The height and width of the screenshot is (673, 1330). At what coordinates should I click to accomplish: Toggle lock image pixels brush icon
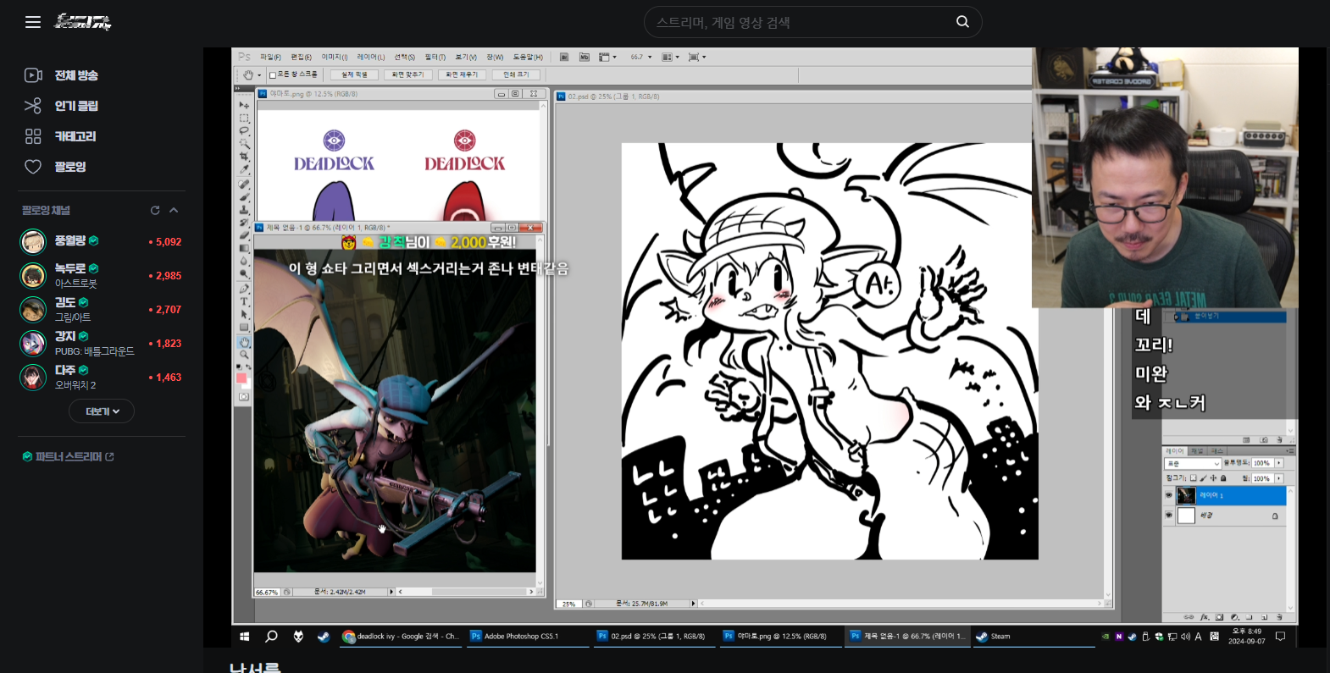pyautogui.click(x=1204, y=477)
